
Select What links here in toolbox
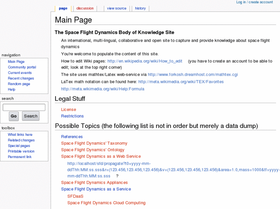tap(20, 135)
